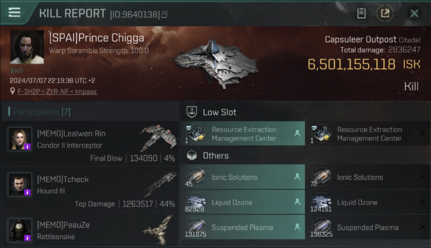This screenshot has width=431, height=248.
Task: Click the dropped Ionic Solutions icon
Action: (195, 176)
